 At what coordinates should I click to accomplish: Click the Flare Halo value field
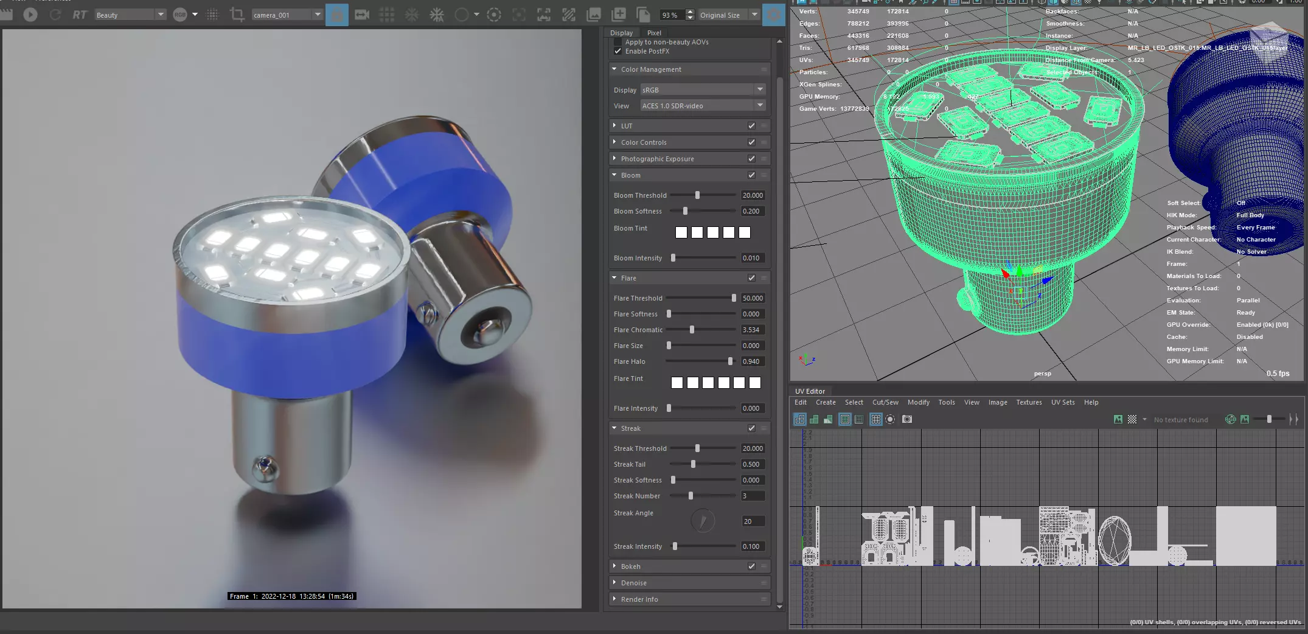tap(753, 361)
